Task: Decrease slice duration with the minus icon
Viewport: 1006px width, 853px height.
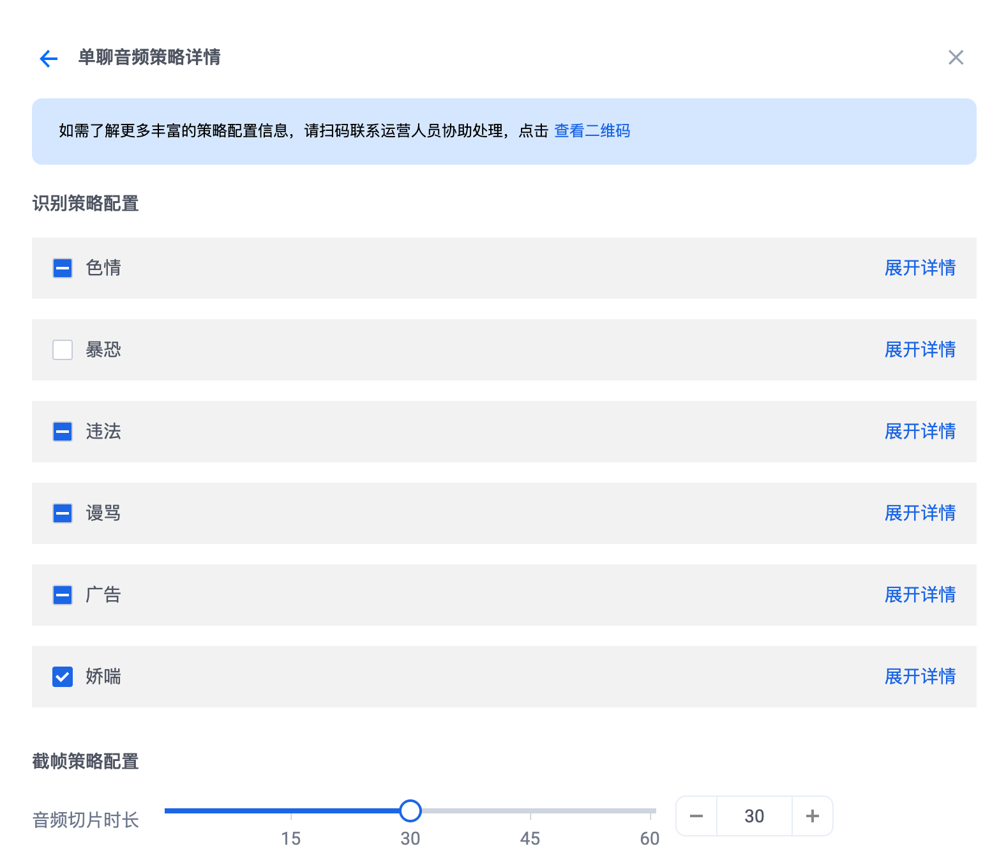Action: pyautogui.click(x=696, y=816)
